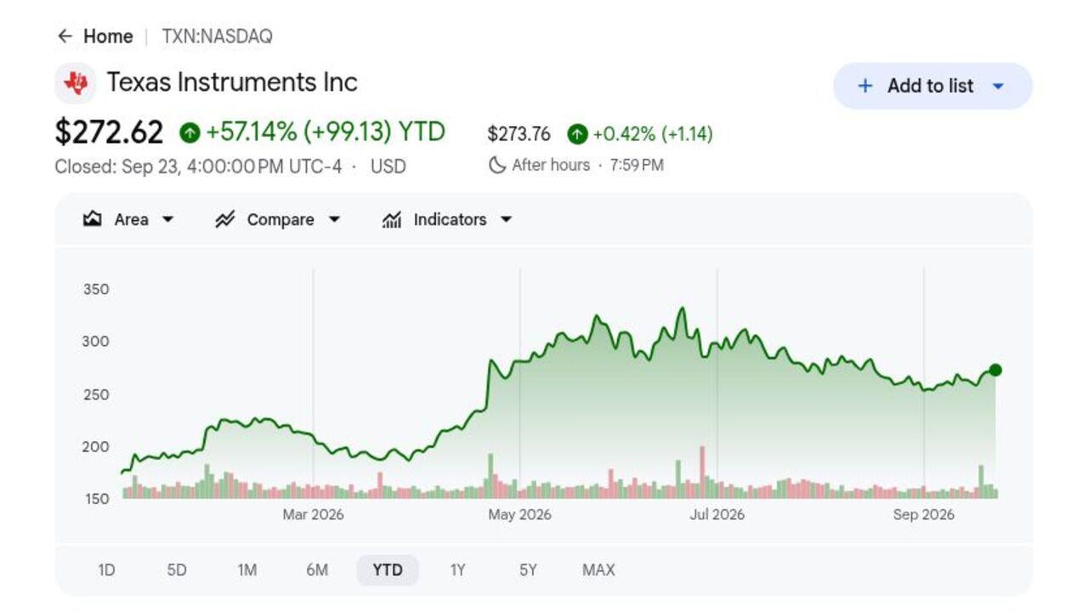Click the Add to list button

coord(932,86)
